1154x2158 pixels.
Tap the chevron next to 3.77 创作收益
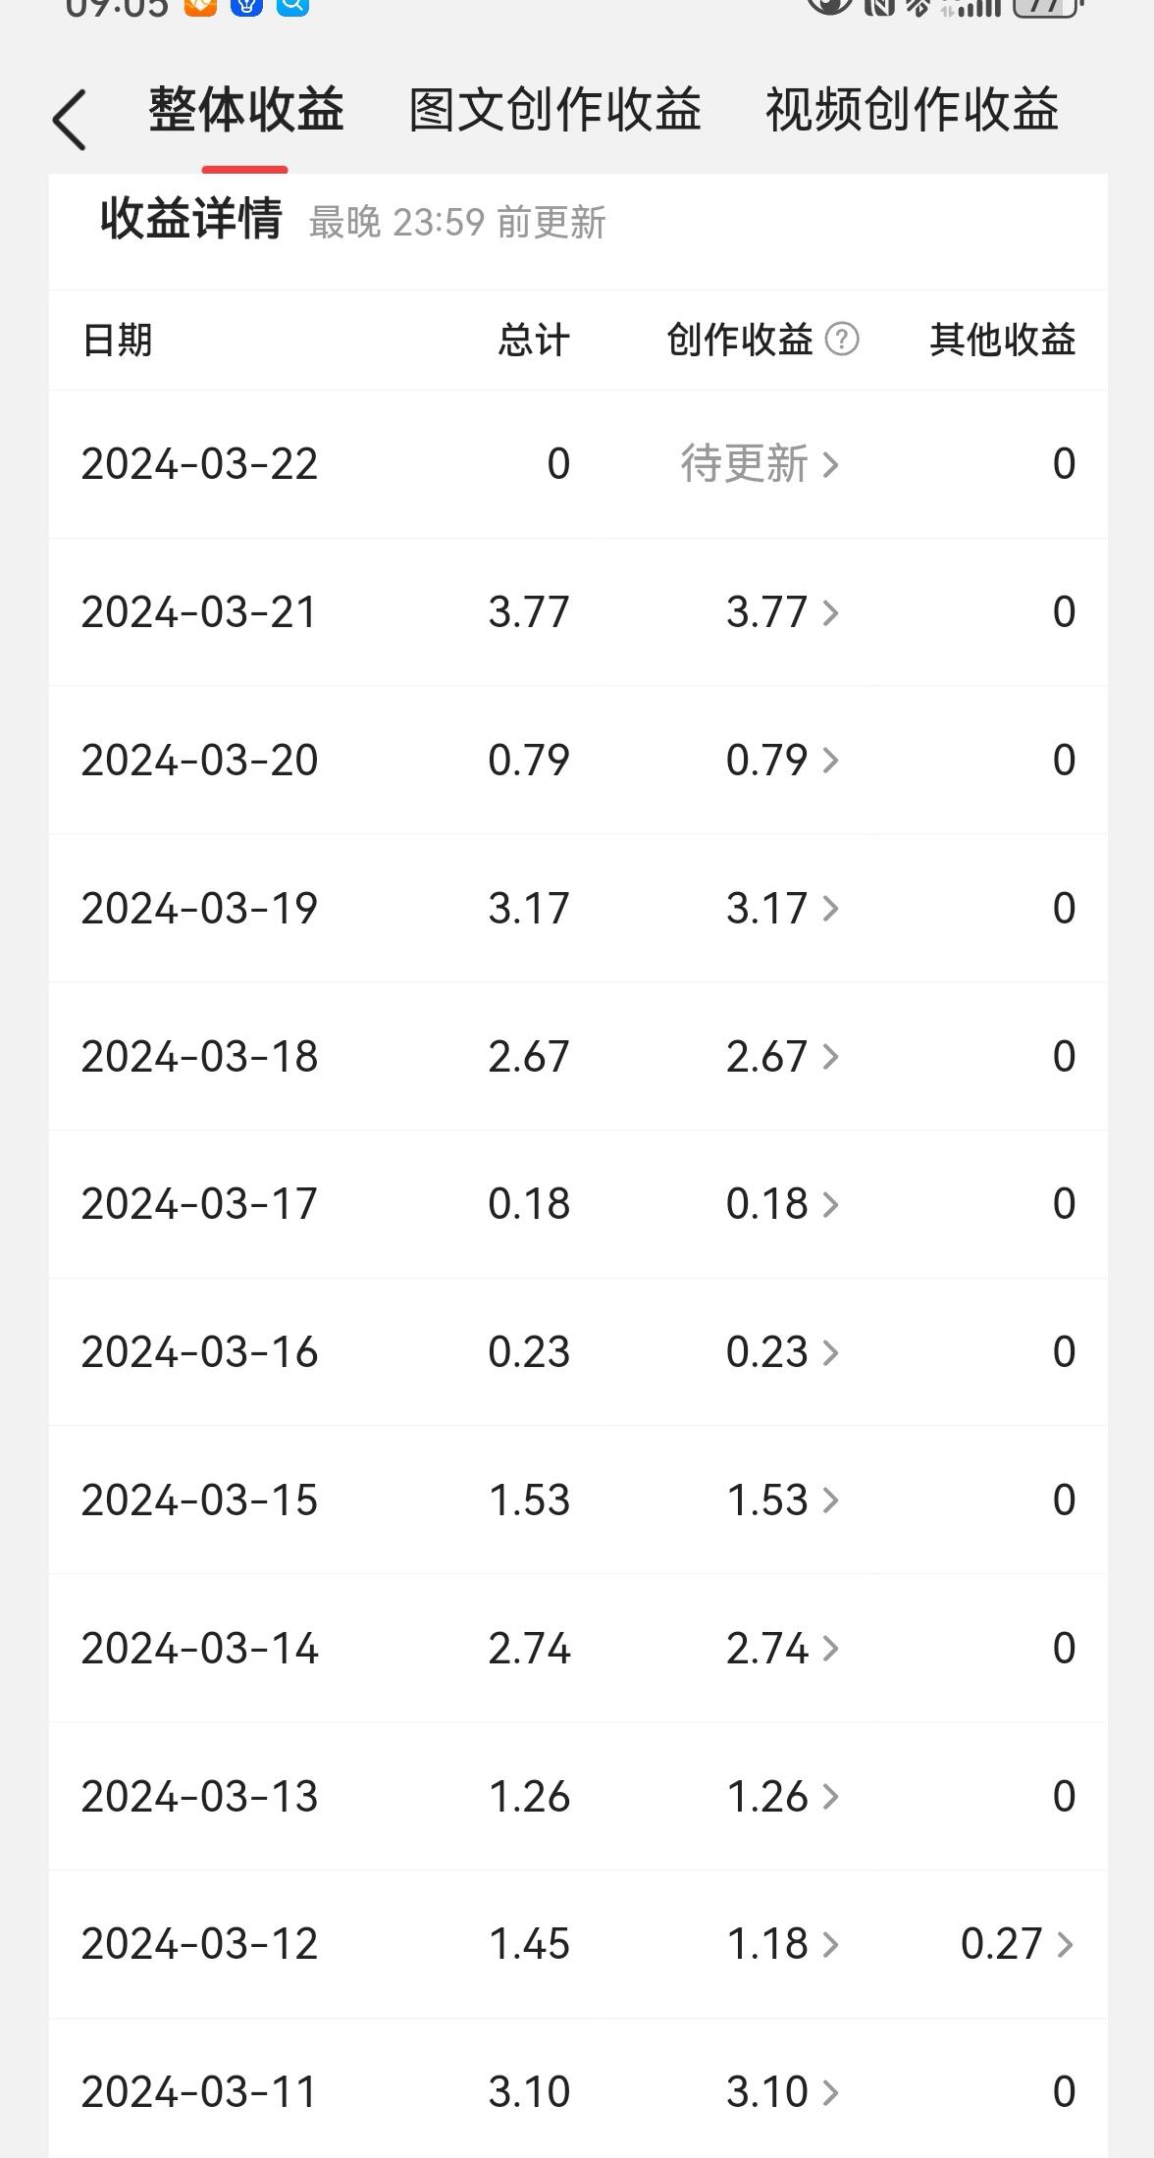830,612
